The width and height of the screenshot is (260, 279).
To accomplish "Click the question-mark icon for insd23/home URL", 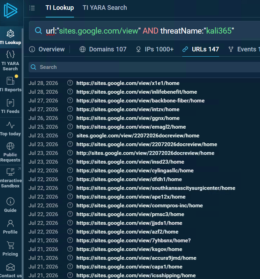I will click(70, 162).
